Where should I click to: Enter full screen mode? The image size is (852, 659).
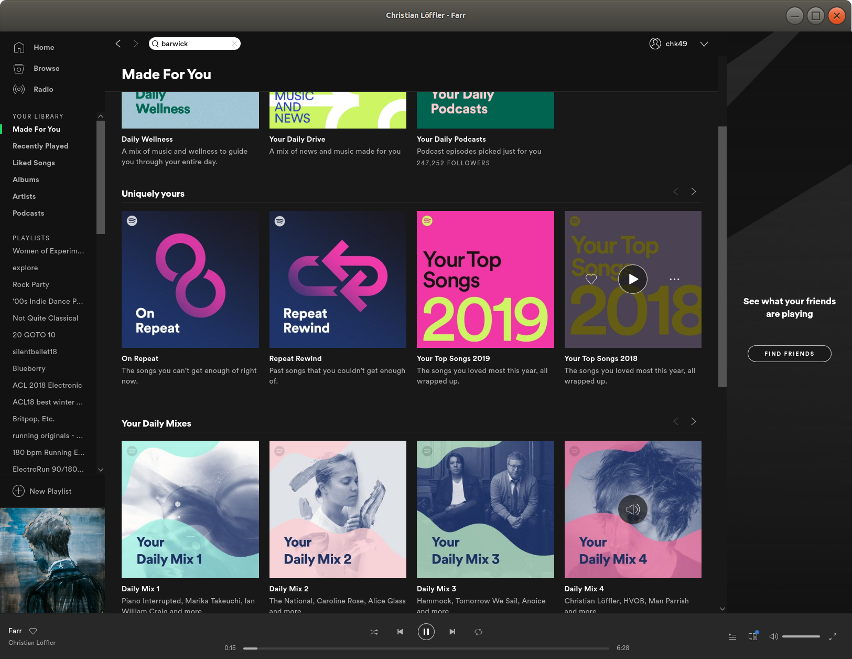coord(833,636)
